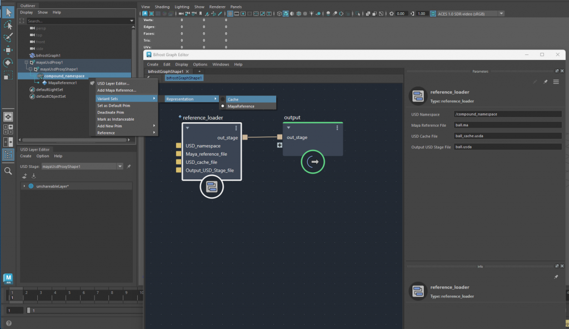
Task: Collapse the mayaUsdProxy1 tree node
Action: click(26, 63)
